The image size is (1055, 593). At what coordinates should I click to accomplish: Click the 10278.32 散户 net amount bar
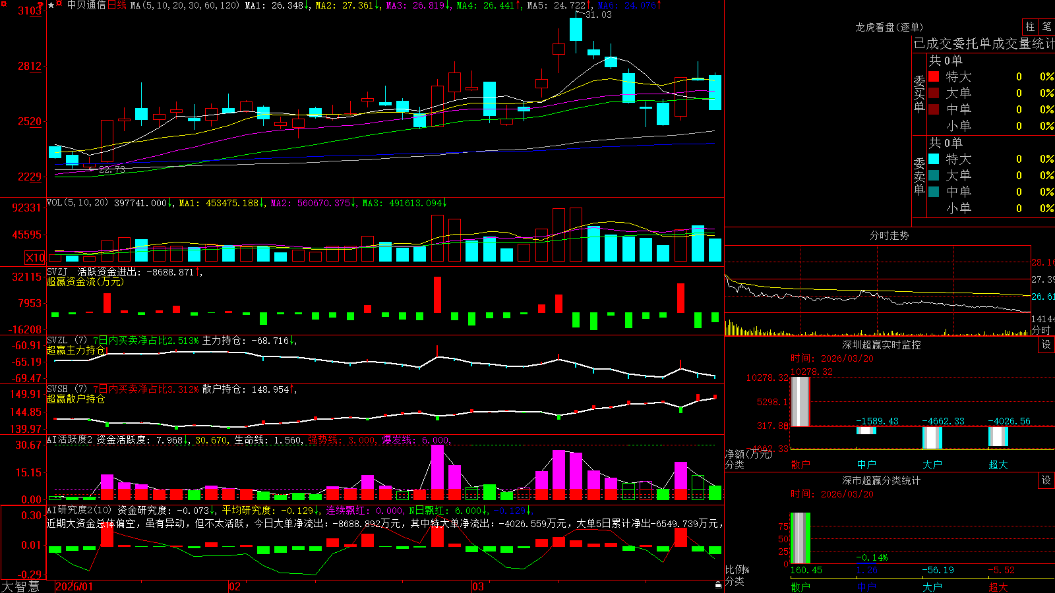(800, 402)
